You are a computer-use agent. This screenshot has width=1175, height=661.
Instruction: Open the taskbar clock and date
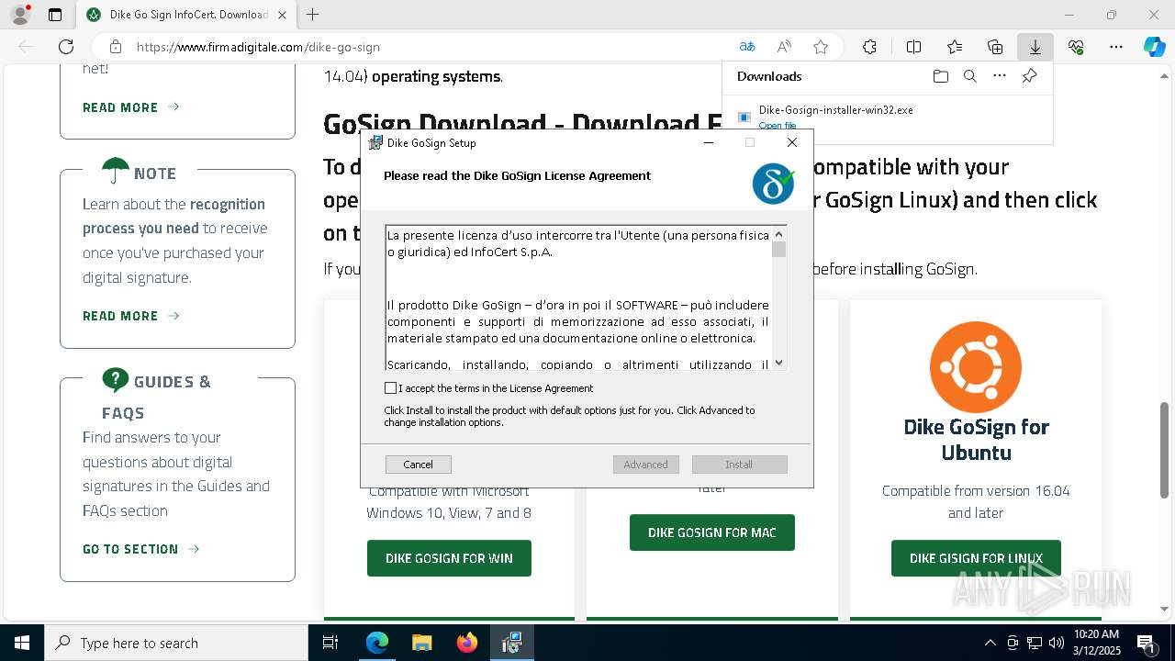point(1096,643)
